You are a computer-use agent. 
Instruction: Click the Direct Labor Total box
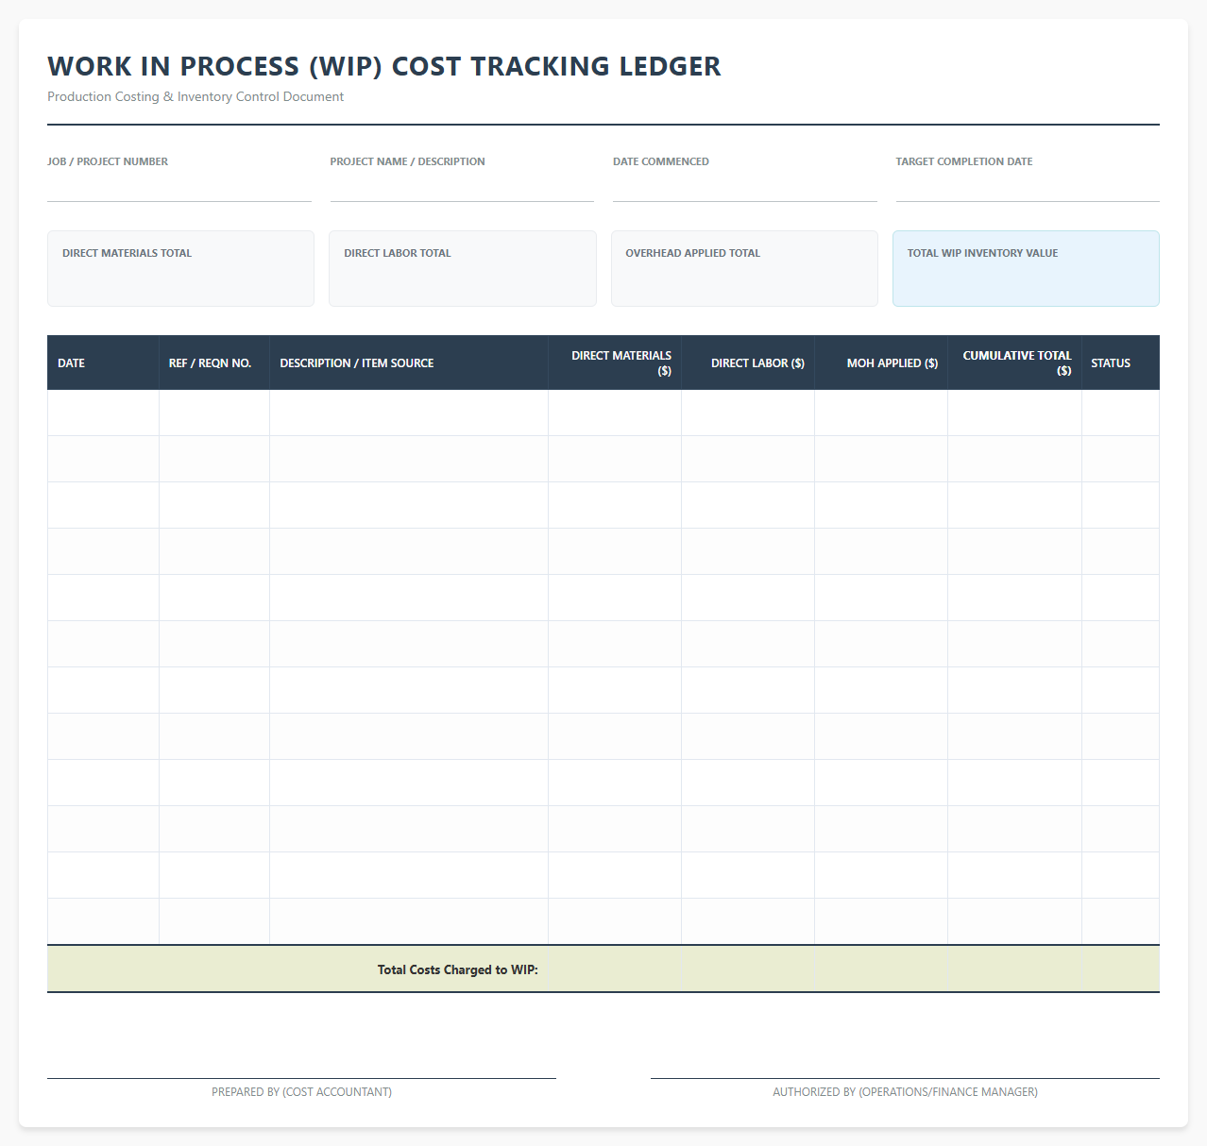tap(463, 268)
